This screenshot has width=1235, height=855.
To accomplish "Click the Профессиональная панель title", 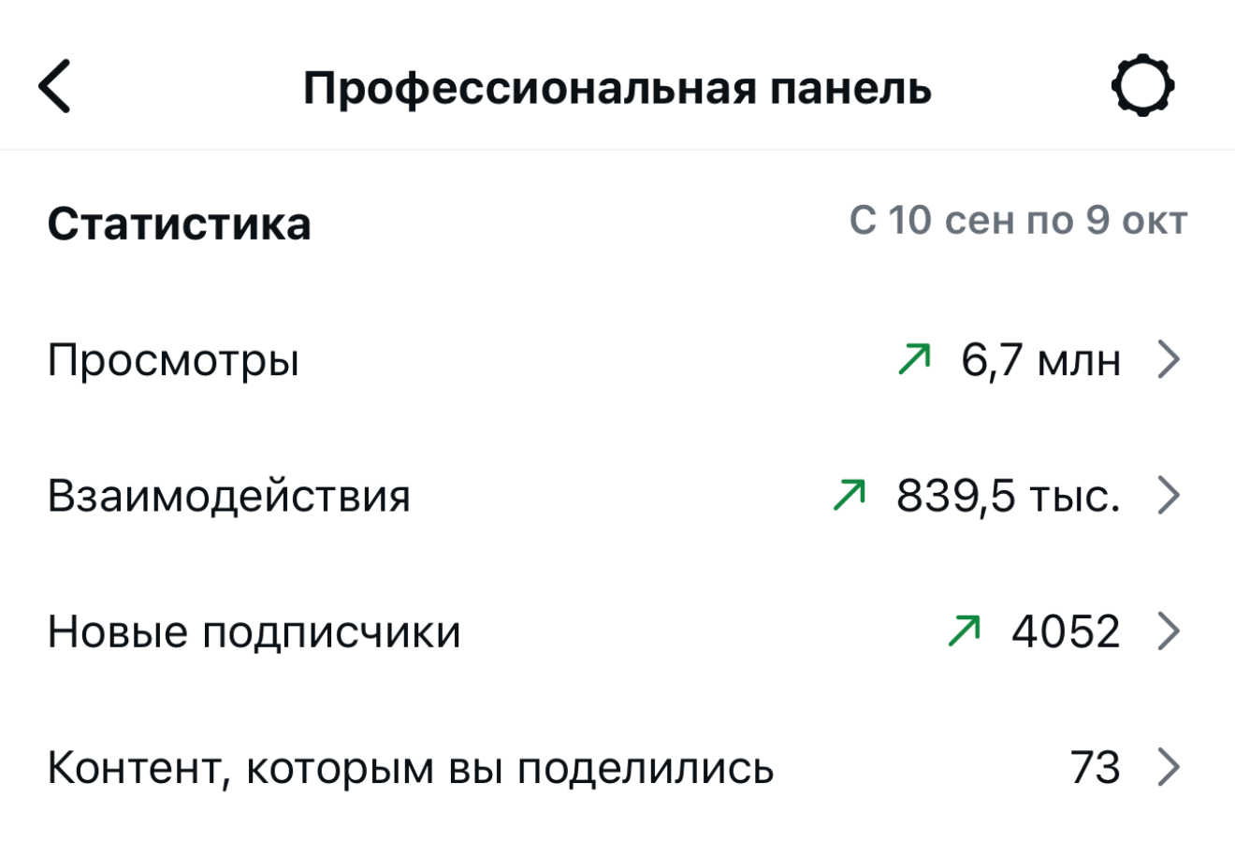I will (x=617, y=89).
